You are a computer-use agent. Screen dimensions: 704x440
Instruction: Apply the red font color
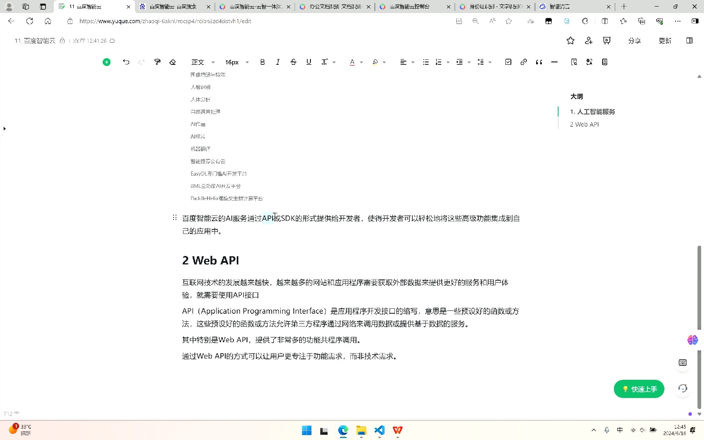(352, 62)
